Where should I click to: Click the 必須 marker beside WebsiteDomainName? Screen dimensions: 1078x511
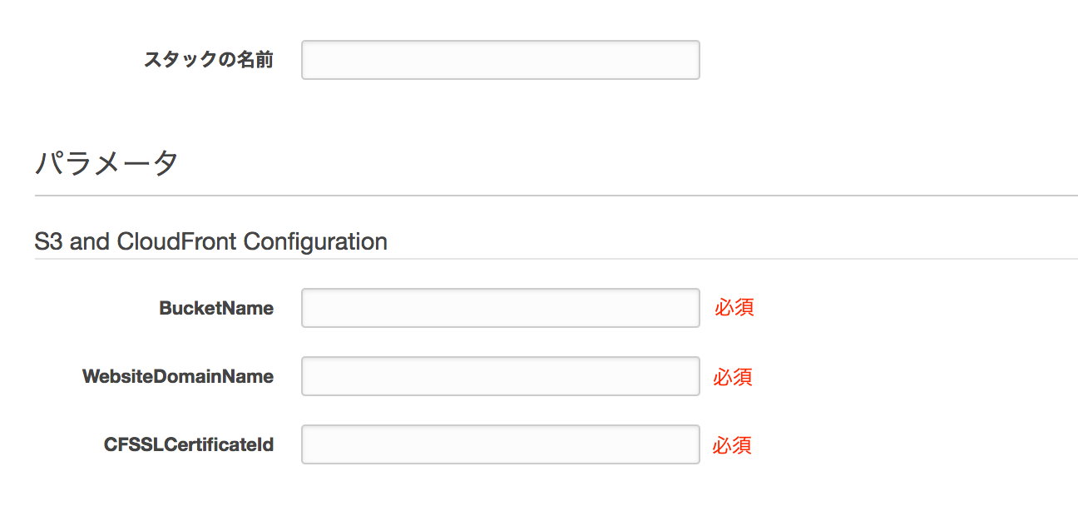[733, 377]
